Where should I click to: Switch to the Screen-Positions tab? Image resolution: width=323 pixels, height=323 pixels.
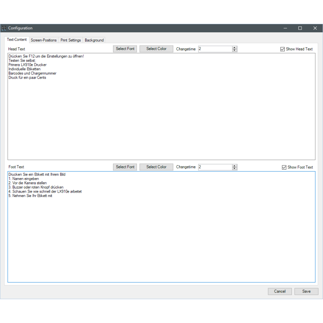coord(44,40)
